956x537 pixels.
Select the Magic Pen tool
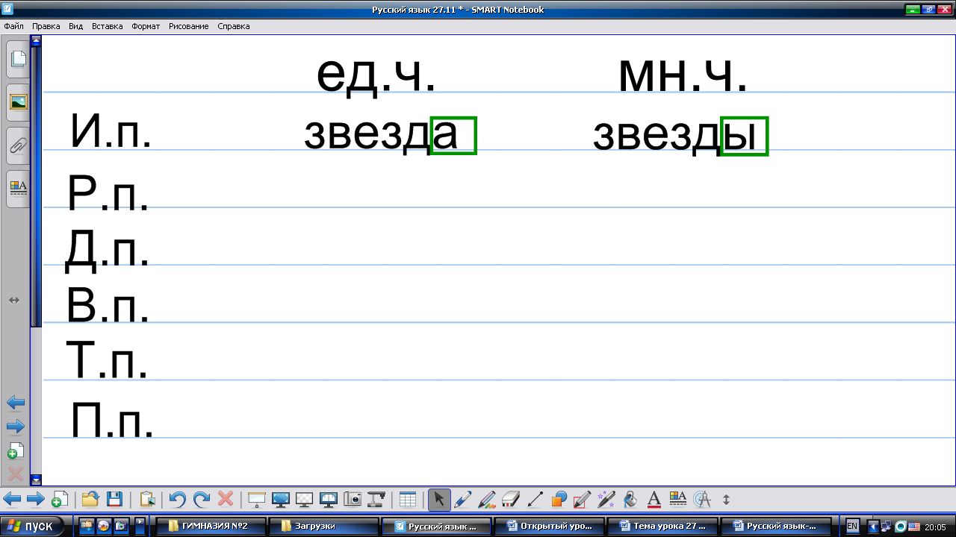[x=606, y=499]
